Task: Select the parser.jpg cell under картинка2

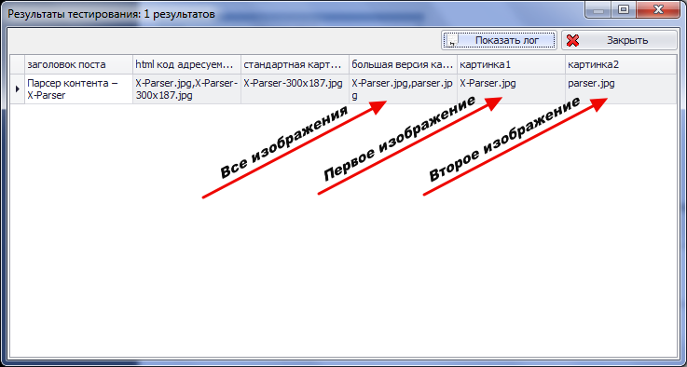Action: [621, 88]
